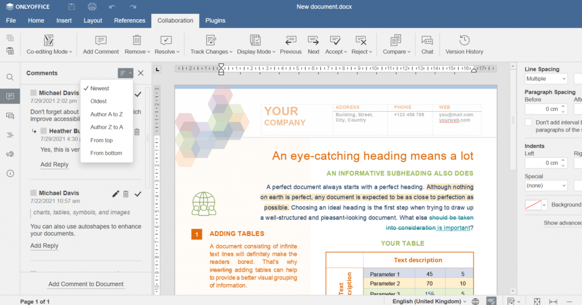Select Author A to Z sorting option

[x=107, y=115]
